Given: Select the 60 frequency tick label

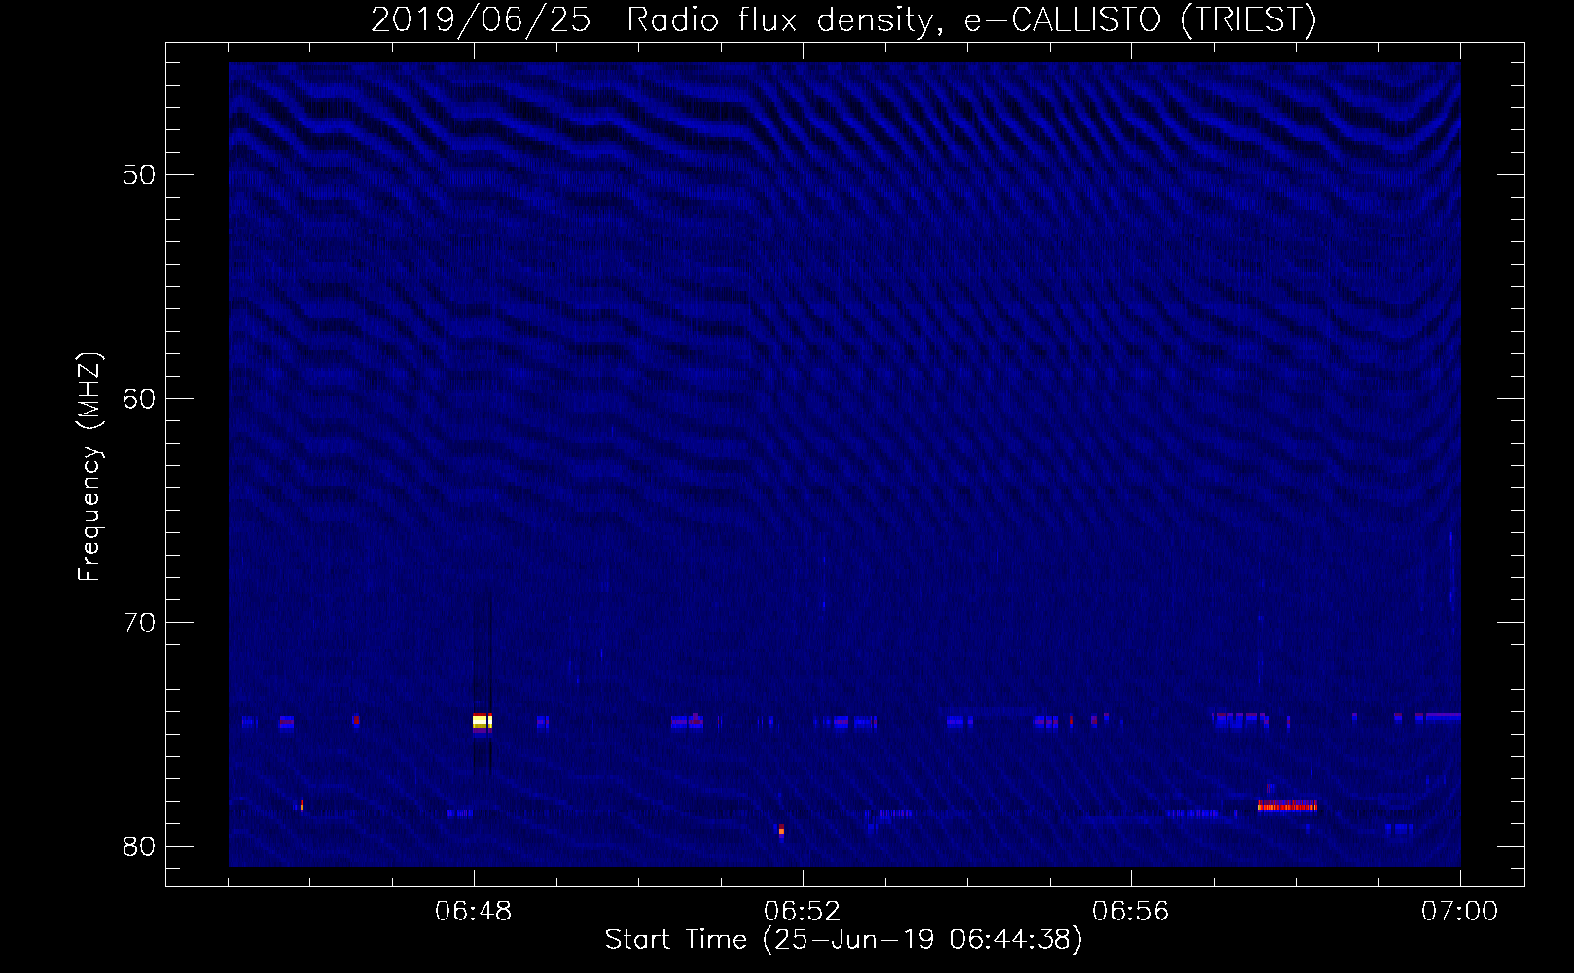Looking at the screenshot, I should click(x=139, y=399).
